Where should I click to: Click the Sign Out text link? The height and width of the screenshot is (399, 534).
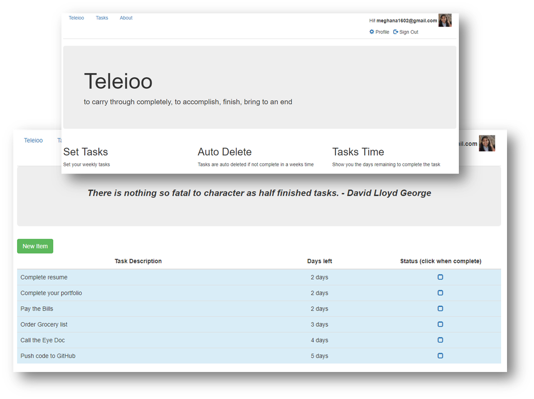409,32
